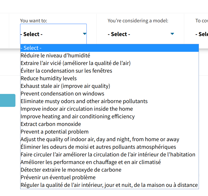Select "Prévenir un éventuel problème" option
This screenshot has height=196, width=208.
pyautogui.click(x=109, y=177)
